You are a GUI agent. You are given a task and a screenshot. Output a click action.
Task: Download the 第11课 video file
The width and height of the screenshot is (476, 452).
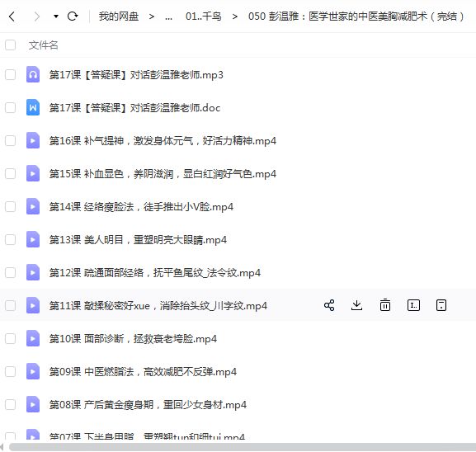click(356, 305)
